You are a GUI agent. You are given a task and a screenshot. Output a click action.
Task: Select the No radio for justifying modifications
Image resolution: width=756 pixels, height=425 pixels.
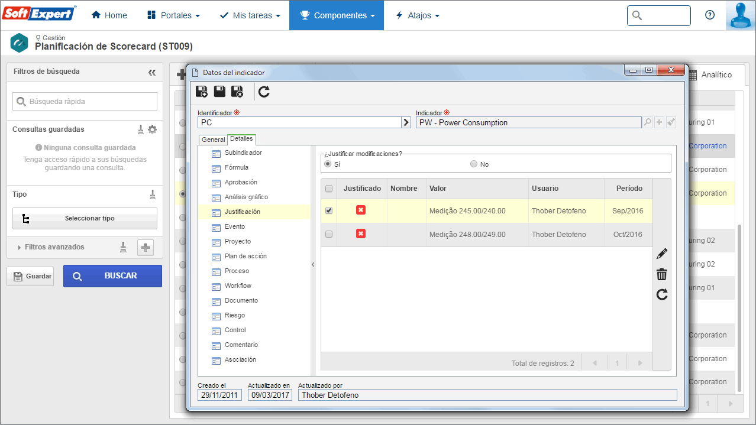(473, 164)
